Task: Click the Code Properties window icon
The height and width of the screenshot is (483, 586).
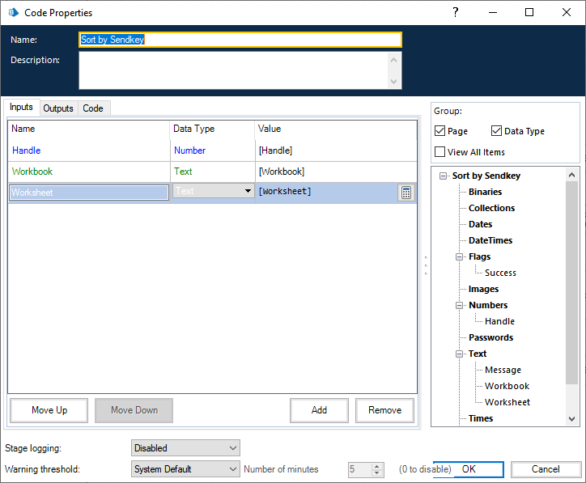Action: click(x=13, y=13)
